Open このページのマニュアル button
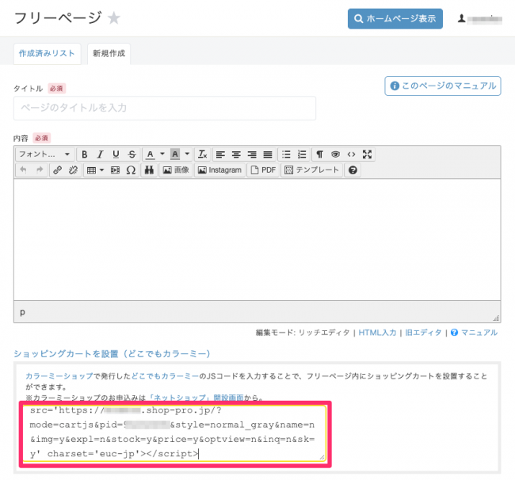515x480 pixels. coord(443,86)
